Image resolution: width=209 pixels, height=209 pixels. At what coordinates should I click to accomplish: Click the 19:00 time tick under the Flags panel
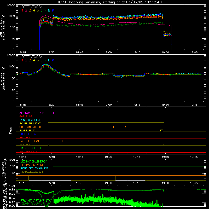[x=108, y=157]
